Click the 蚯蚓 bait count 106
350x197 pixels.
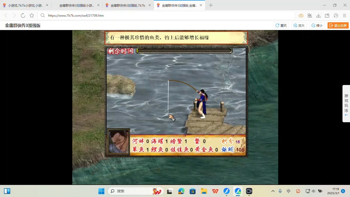pos(240,150)
